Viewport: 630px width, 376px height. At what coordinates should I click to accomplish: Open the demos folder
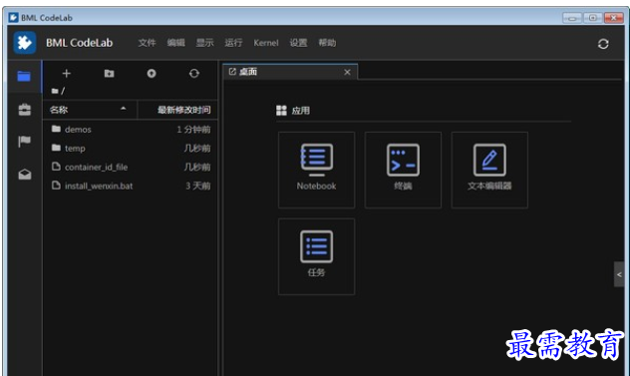(131, 129)
